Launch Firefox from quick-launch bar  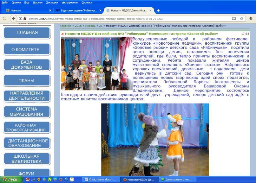(x=61, y=180)
